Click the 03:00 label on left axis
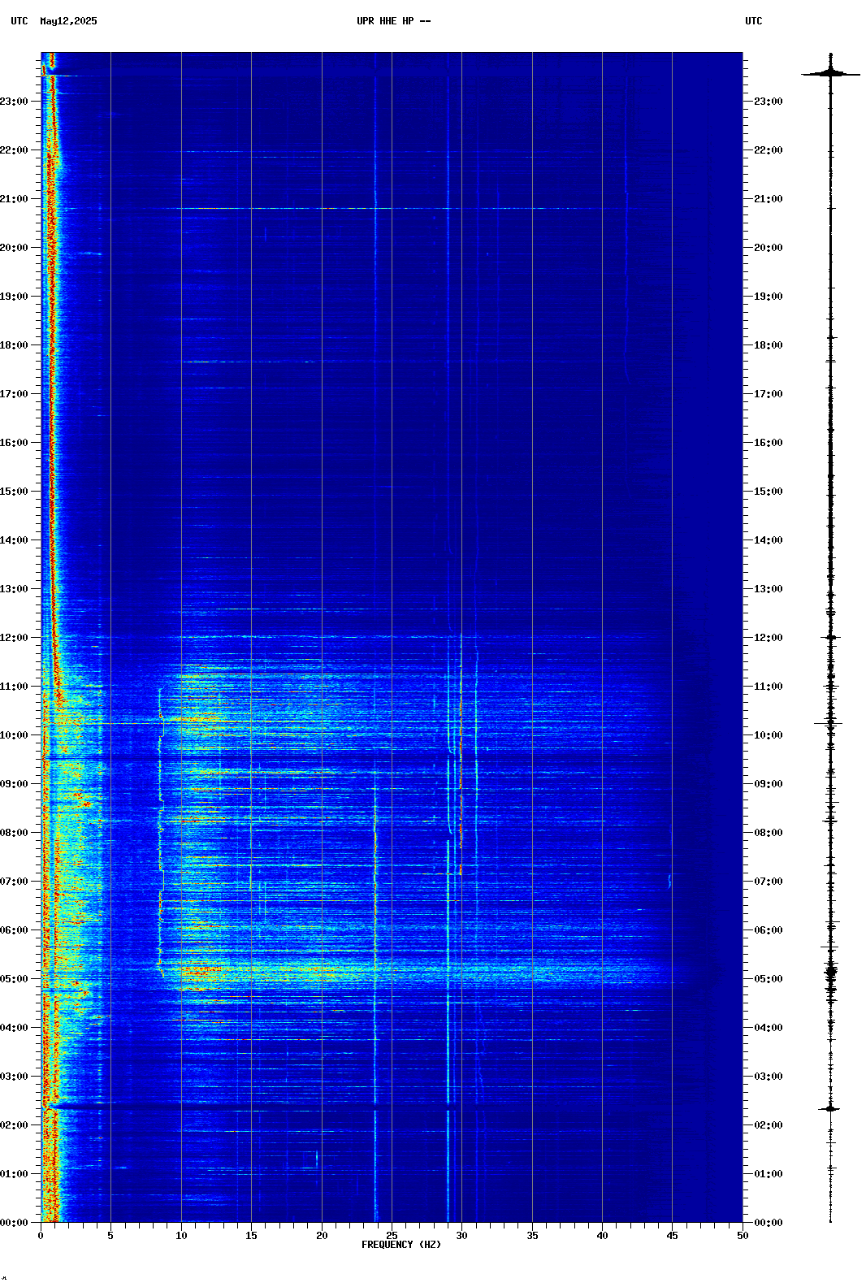Image resolution: width=866 pixels, height=1287 pixels. (14, 1077)
